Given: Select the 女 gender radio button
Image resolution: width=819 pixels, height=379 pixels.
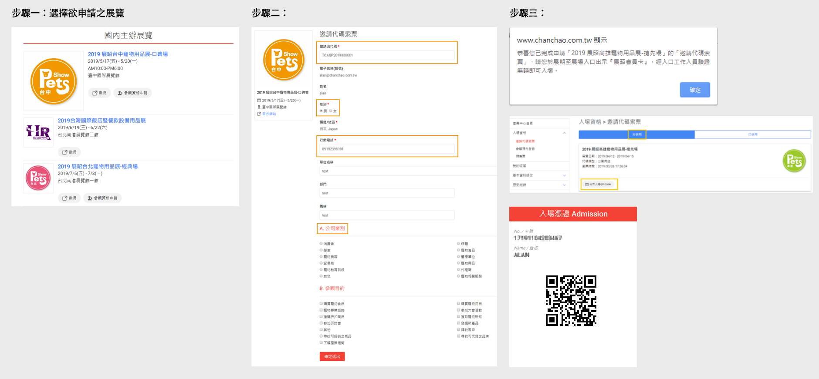Looking at the screenshot, I should (331, 111).
